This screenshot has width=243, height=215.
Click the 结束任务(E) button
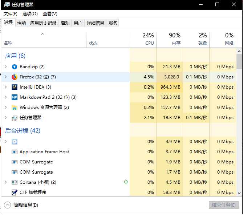pos(224,205)
